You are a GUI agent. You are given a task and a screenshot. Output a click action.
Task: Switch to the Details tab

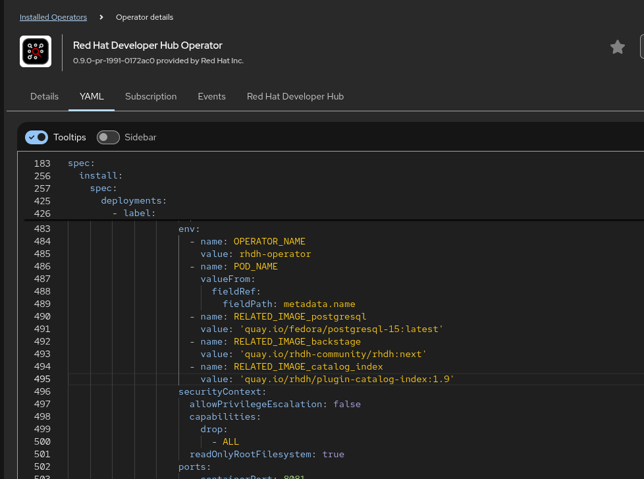[x=44, y=96]
